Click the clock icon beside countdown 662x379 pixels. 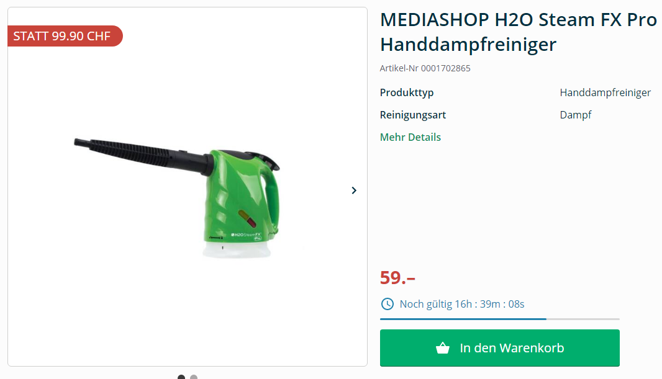[387, 304]
